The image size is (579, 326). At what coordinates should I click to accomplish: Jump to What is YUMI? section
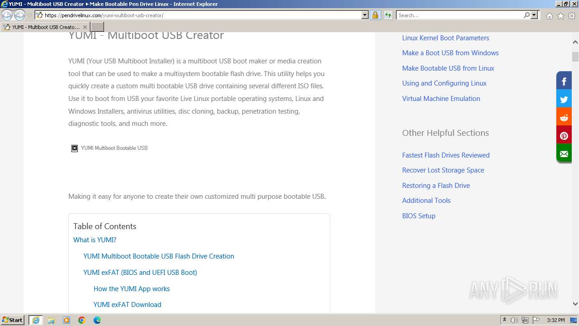[x=95, y=240]
